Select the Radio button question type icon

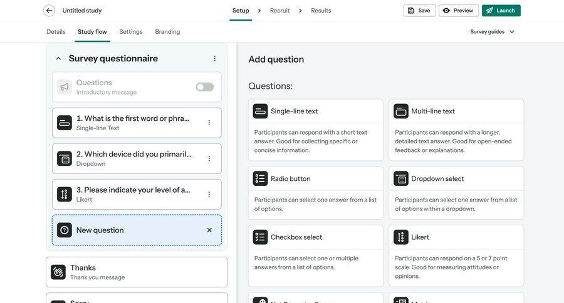click(260, 178)
